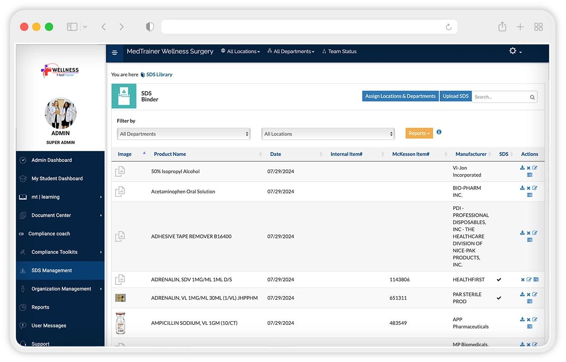The image size is (566, 362).
Task: Edit the ADHESIVE TAPE REMOVER B16400 record
Action: (x=535, y=233)
